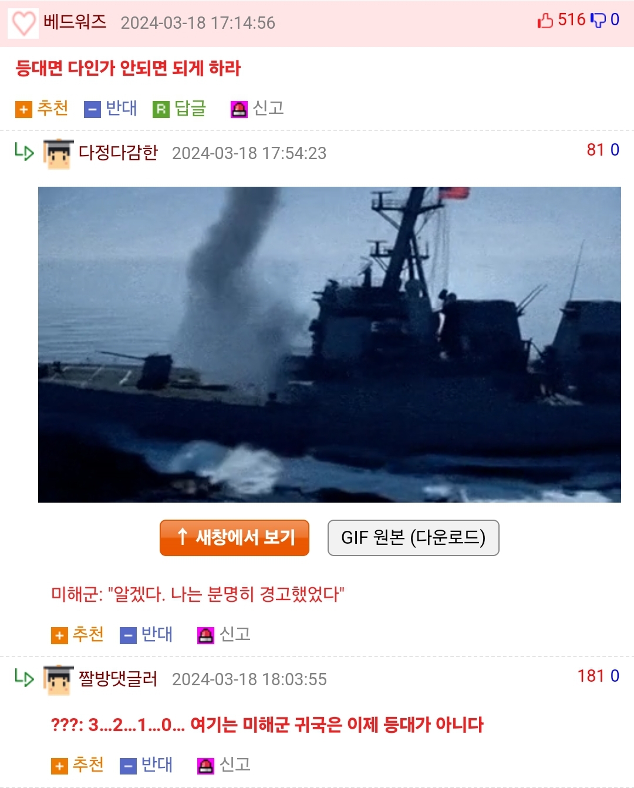Upvote 다정다감한's reply with 추천

(x=77, y=635)
